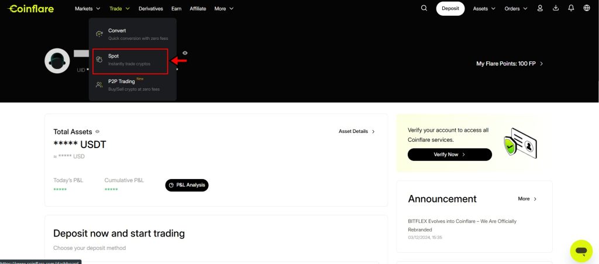This screenshot has height=264, width=599.
Task: Expand the Markets dropdown
Action: (88, 8)
